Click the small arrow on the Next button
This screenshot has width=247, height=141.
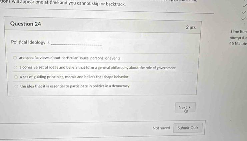[x=190, y=107]
